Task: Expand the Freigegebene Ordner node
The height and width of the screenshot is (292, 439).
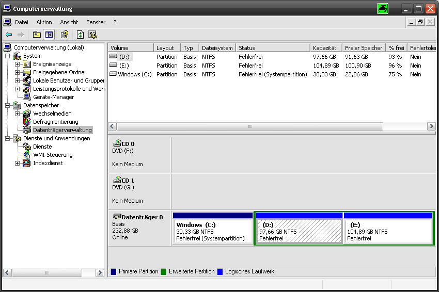Action: coord(18,72)
